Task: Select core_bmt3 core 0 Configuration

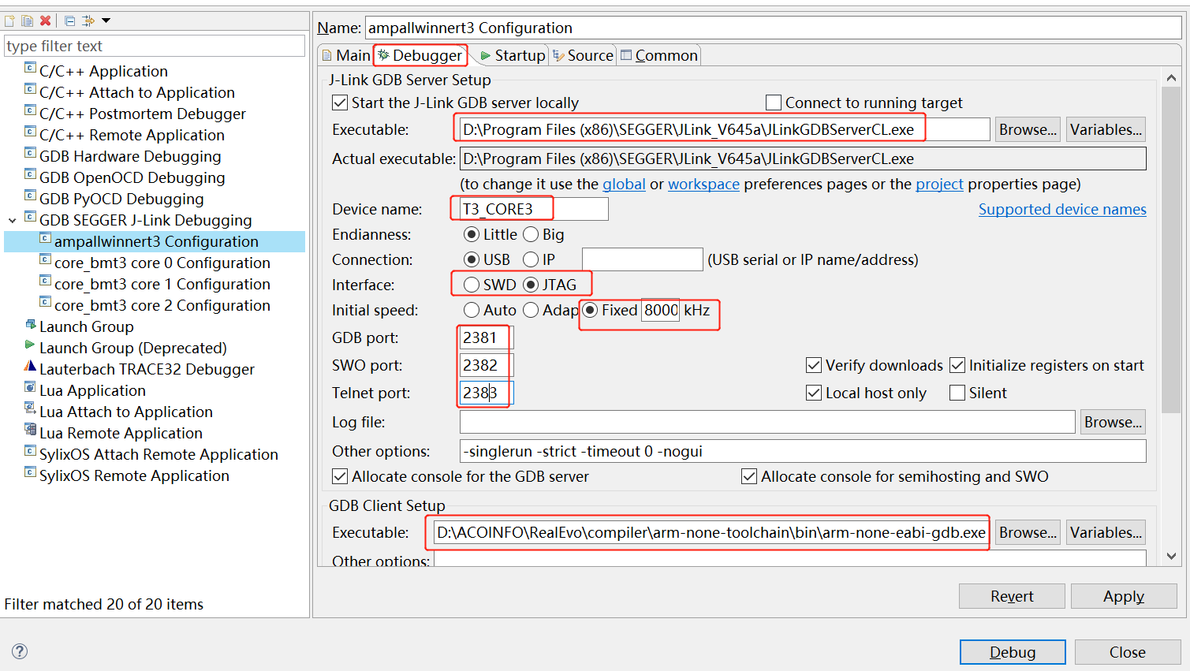Action: tap(162, 263)
